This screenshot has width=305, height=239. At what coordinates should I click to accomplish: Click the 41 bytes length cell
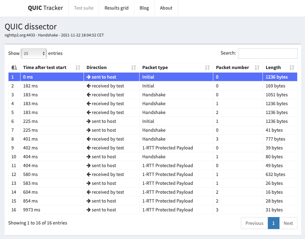click(280, 130)
